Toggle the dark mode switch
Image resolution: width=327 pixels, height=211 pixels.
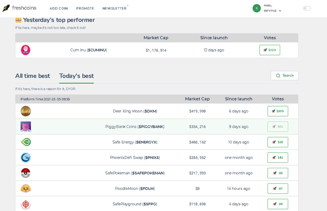[x=307, y=8]
